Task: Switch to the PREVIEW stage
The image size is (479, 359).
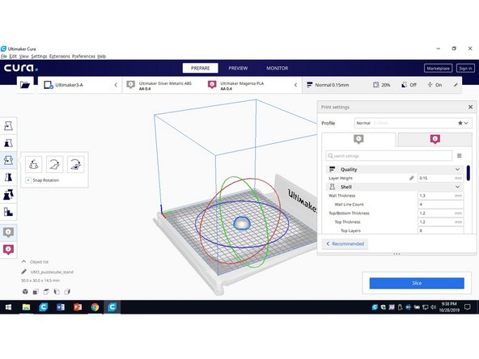Action: click(x=238, y=68)
